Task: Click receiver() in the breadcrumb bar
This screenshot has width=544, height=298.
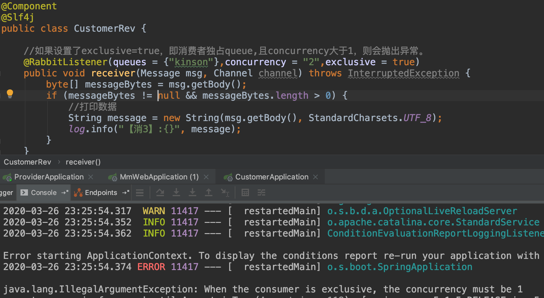Action: [x=83, y=162]
